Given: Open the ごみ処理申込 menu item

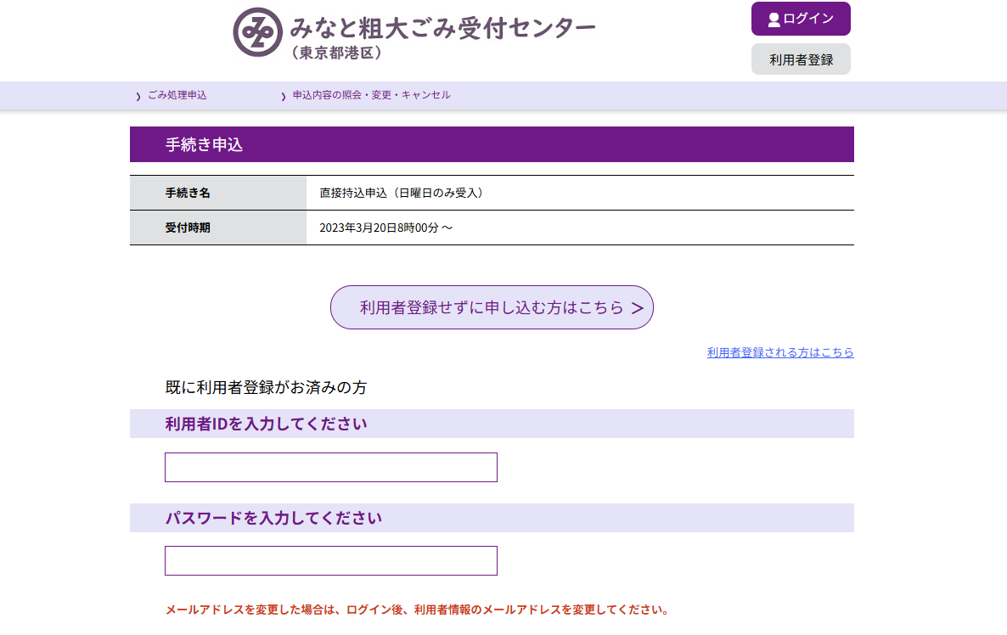Looking at the screenshot, I should click(177, 95).
